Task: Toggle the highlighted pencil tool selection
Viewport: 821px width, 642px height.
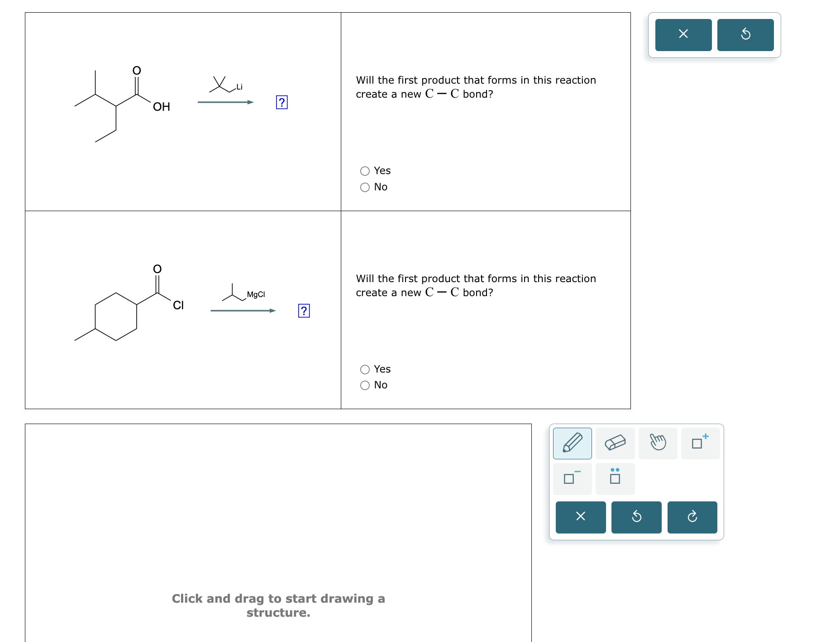Action: [572, 443]
